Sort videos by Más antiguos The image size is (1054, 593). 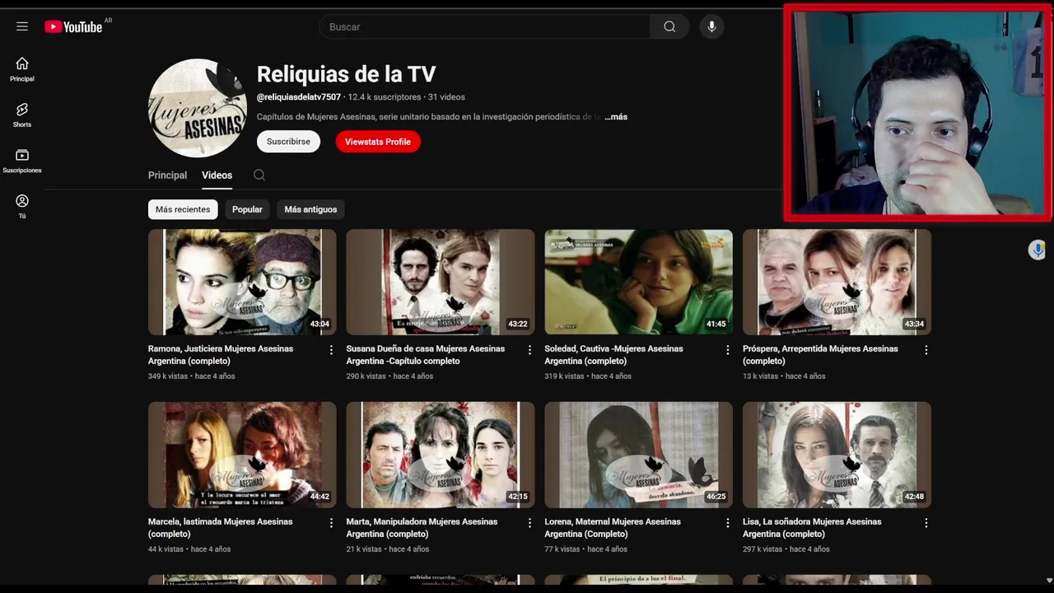(x=310, y=209)
